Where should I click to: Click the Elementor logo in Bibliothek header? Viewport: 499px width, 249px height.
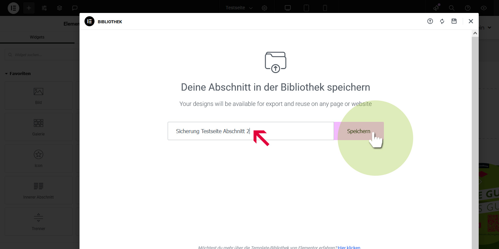[89, 21]
